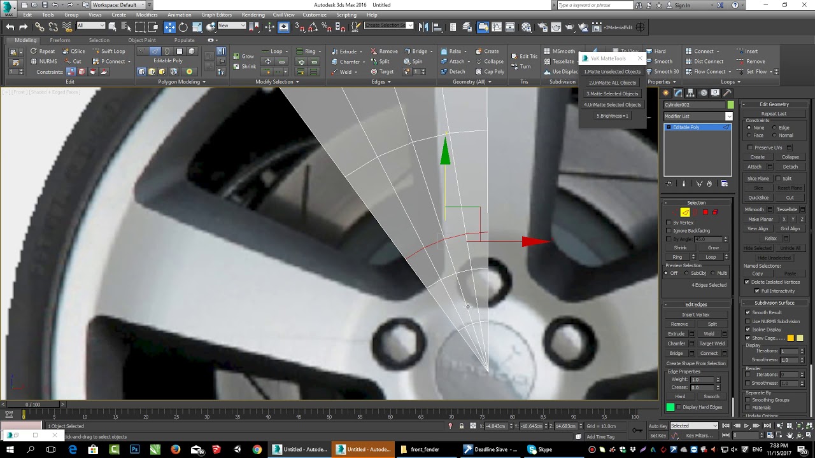Toggle Delete Isolated Vertices checkbox
Screen dimensions: 815x458
tap(747, 282)
